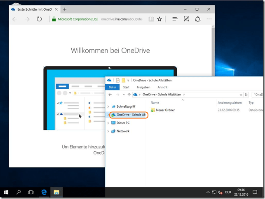
Task: Expand the Netzwerk tree node
Action: click(108, 131)
